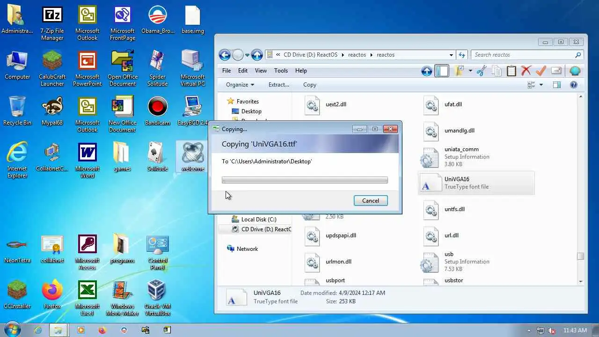Open recent pages arrow beside Forward button
This screenshot has width=599, height=337.
(x=247, y=55)
